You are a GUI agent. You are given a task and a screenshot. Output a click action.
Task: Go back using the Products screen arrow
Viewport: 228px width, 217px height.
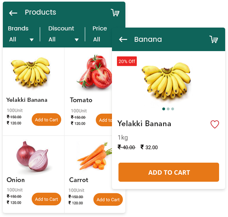tap(13, 13)
